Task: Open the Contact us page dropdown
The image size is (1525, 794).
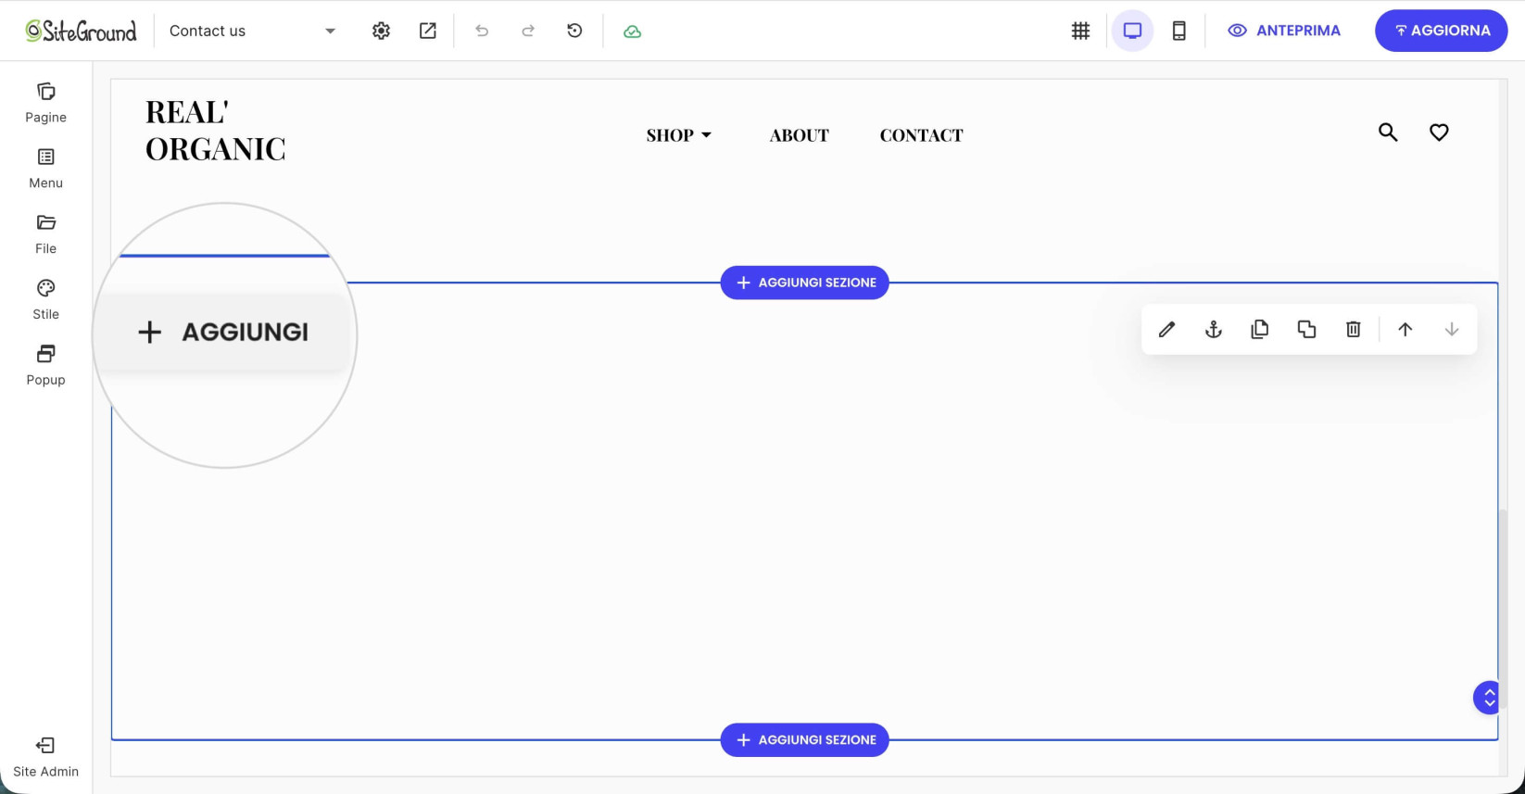Action: (x=253, y=31)
